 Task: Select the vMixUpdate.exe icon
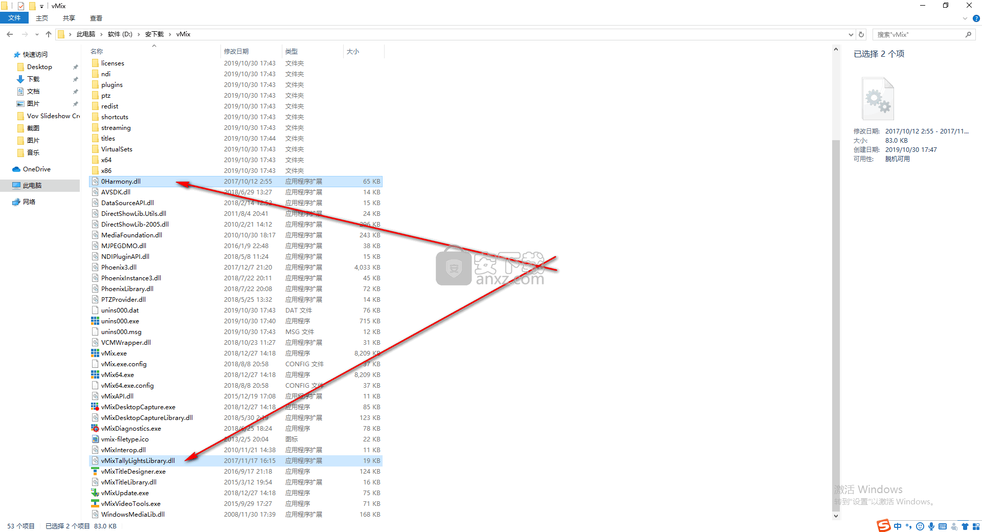(95, 493)
